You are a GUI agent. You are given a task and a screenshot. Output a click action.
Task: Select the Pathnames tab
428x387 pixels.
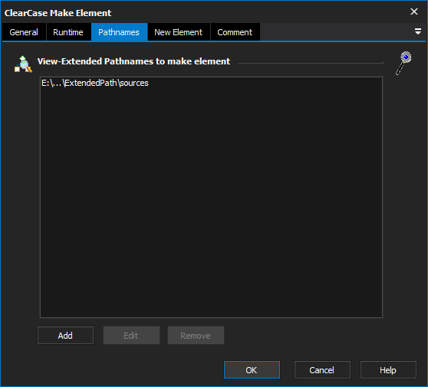point(119,32)
